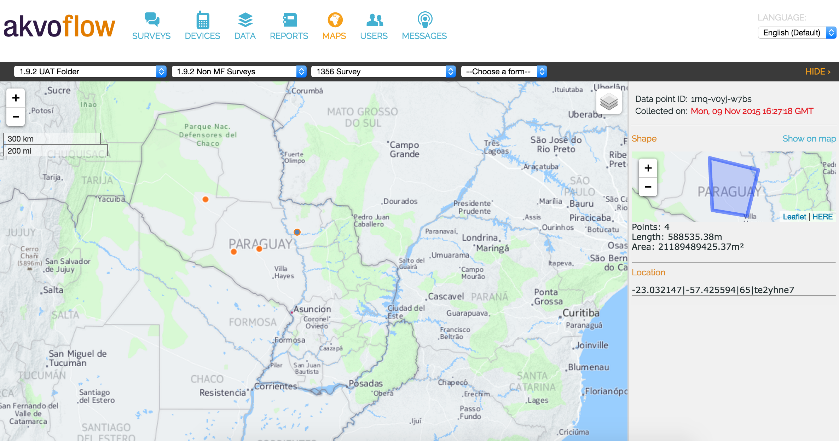Open the map layers control
The width and height of the screenshot is (839, 441).
tap(609, 102)
